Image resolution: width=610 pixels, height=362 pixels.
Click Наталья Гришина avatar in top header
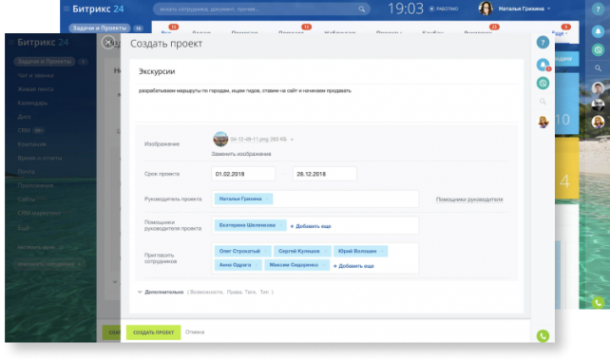pyautogui.click(x=486, y=9)
